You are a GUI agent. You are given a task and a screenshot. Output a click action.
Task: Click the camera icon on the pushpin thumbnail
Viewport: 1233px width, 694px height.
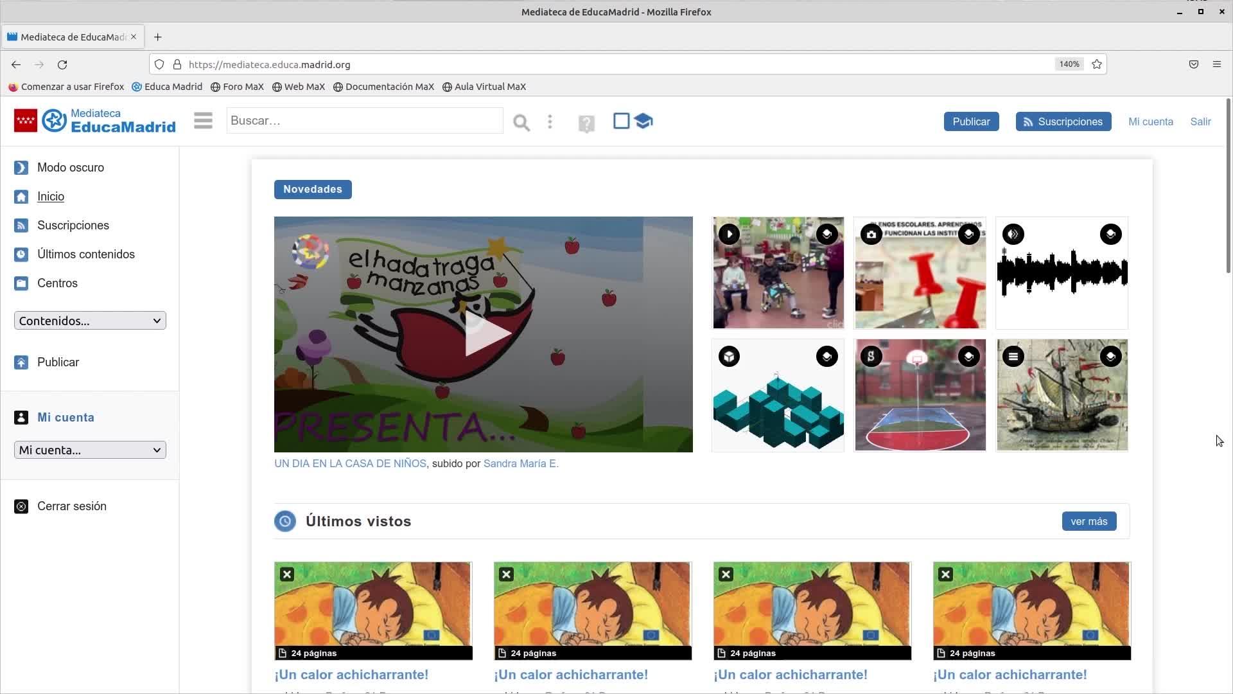[x=871, y=234]
